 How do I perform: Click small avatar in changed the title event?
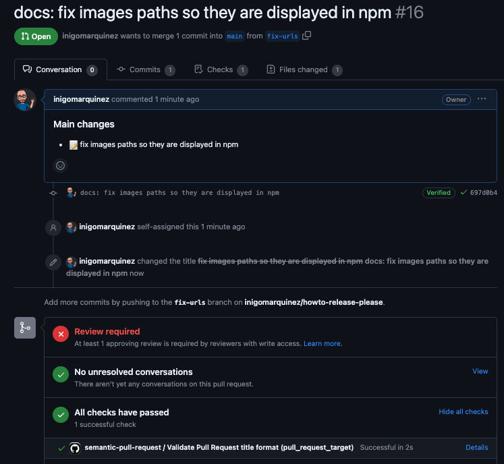coord(71,262)
